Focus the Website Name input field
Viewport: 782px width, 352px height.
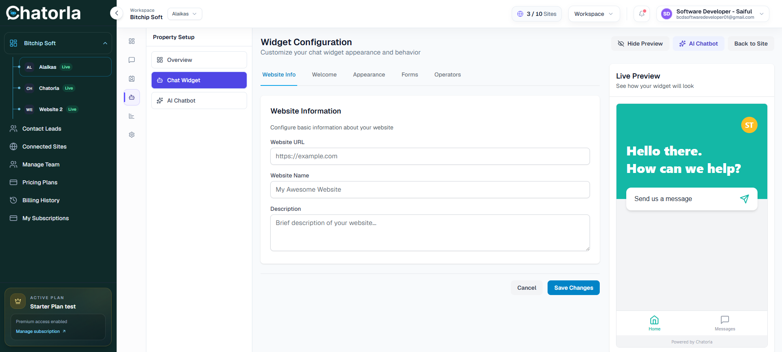coord(430,190)
